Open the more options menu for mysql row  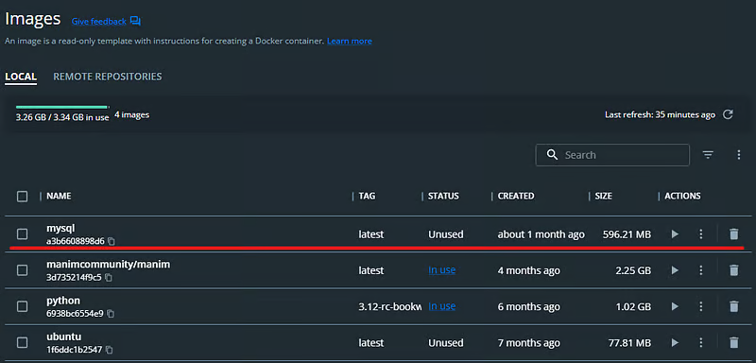tap(701, 234)
